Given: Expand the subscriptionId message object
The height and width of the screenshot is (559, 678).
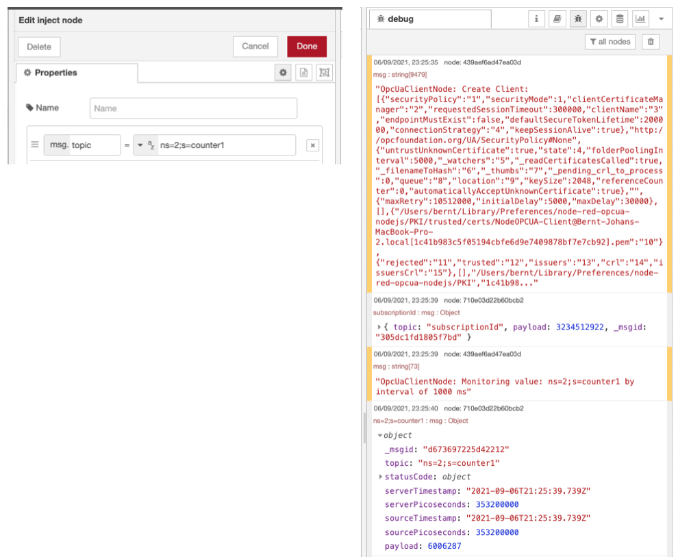Looking at the screenshot, I should [x=379, y=327].
